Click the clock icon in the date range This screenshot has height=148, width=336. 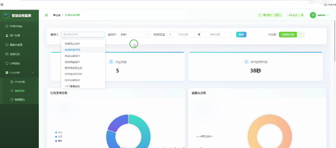[x=170, y=34]
